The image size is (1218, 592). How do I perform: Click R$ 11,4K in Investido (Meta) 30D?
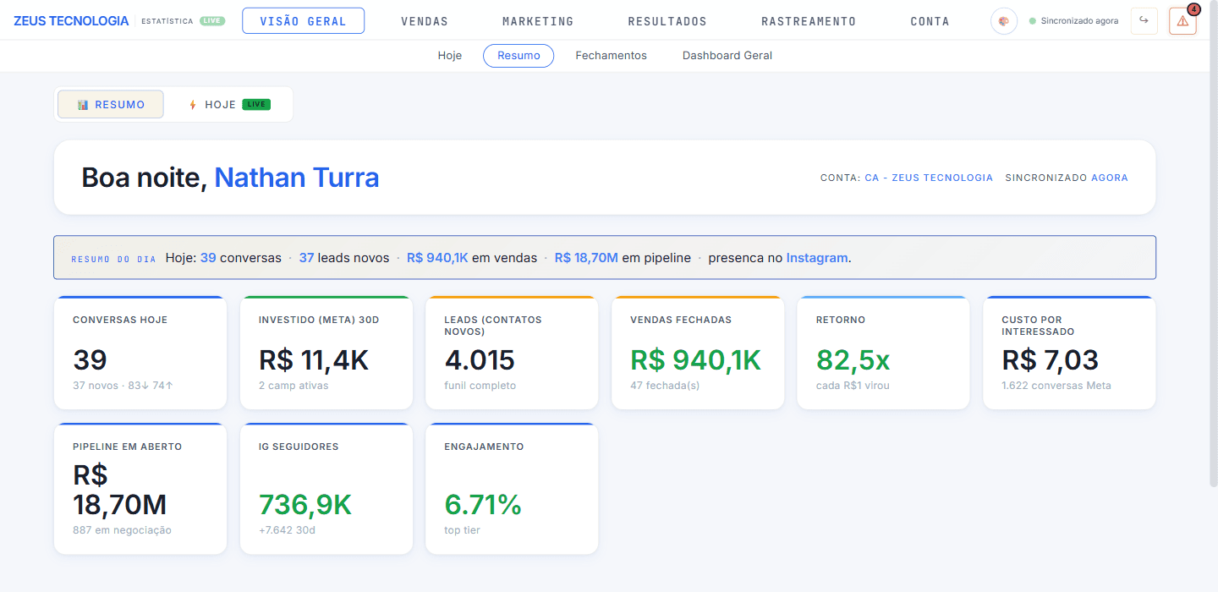click(314, 360)
